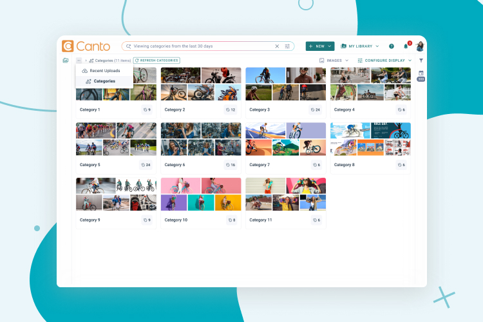
Task: Open search filter settings icon in search bar
Action: 287,46
